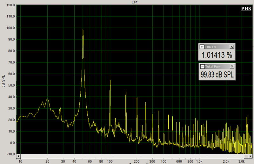
Task: Click the THD+N window title bar
Action: tap(216, 47)
